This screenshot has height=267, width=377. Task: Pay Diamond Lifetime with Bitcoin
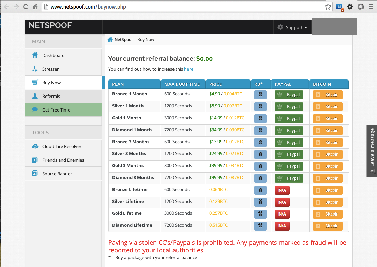[328, 226]
